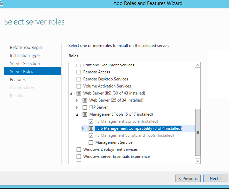Collapse the Web Server (IIS) node

[x=71, y=93]
